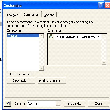This screenshot has height=110, width=110.
Task: Close the Customize dialog with the red X
Action: tap(107, 5)
